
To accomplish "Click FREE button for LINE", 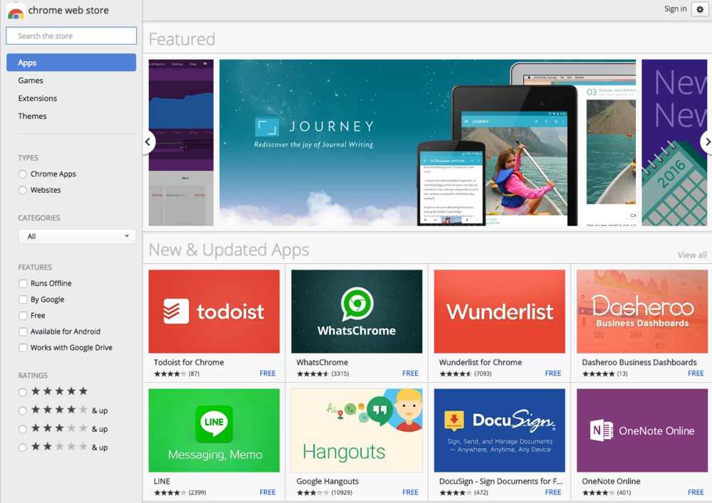I will point(268,492).
